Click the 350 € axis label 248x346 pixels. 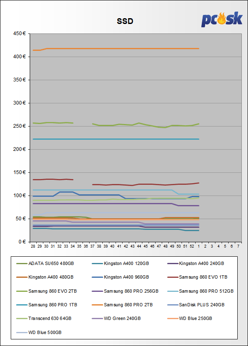pos(19,80)
